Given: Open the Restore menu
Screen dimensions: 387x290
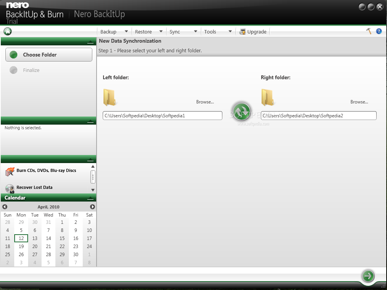Looking at the screenshot, I should pyautogui.click(x=143, y=32).
